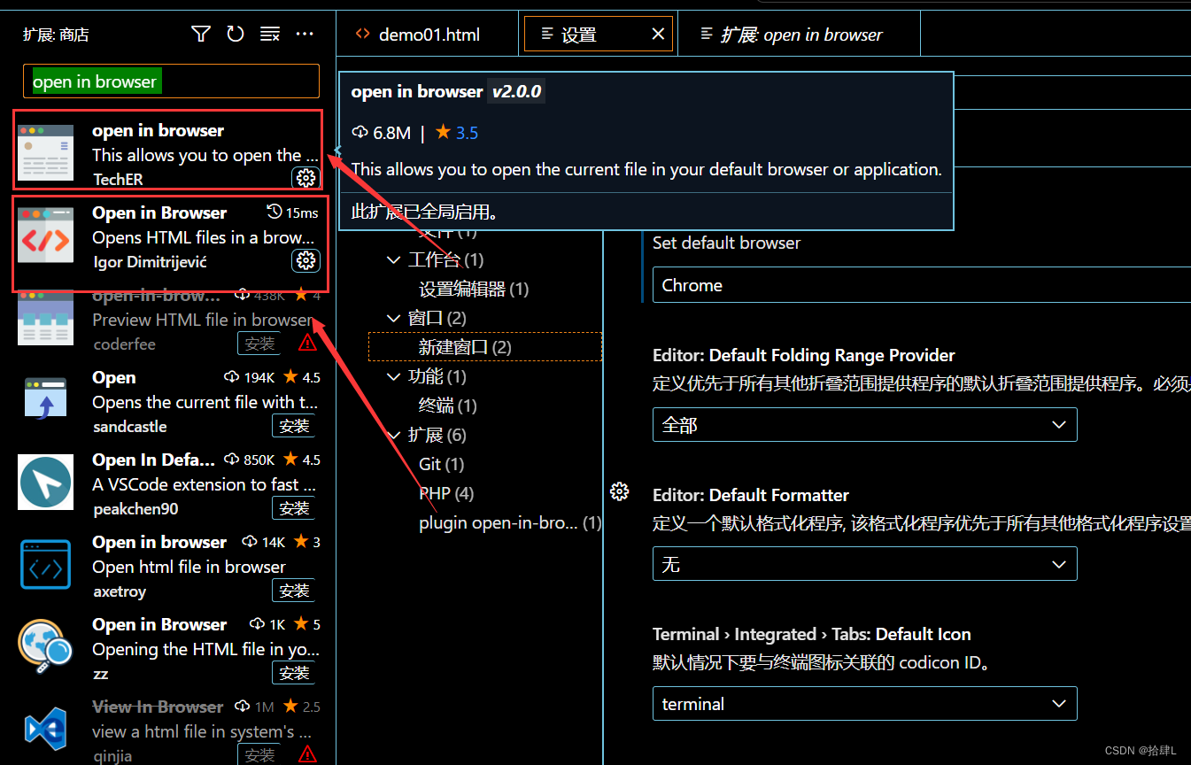1191x765 pixels.
Task: Install peakchen90's Open In Default Browser extension
Action: point(293,507)
